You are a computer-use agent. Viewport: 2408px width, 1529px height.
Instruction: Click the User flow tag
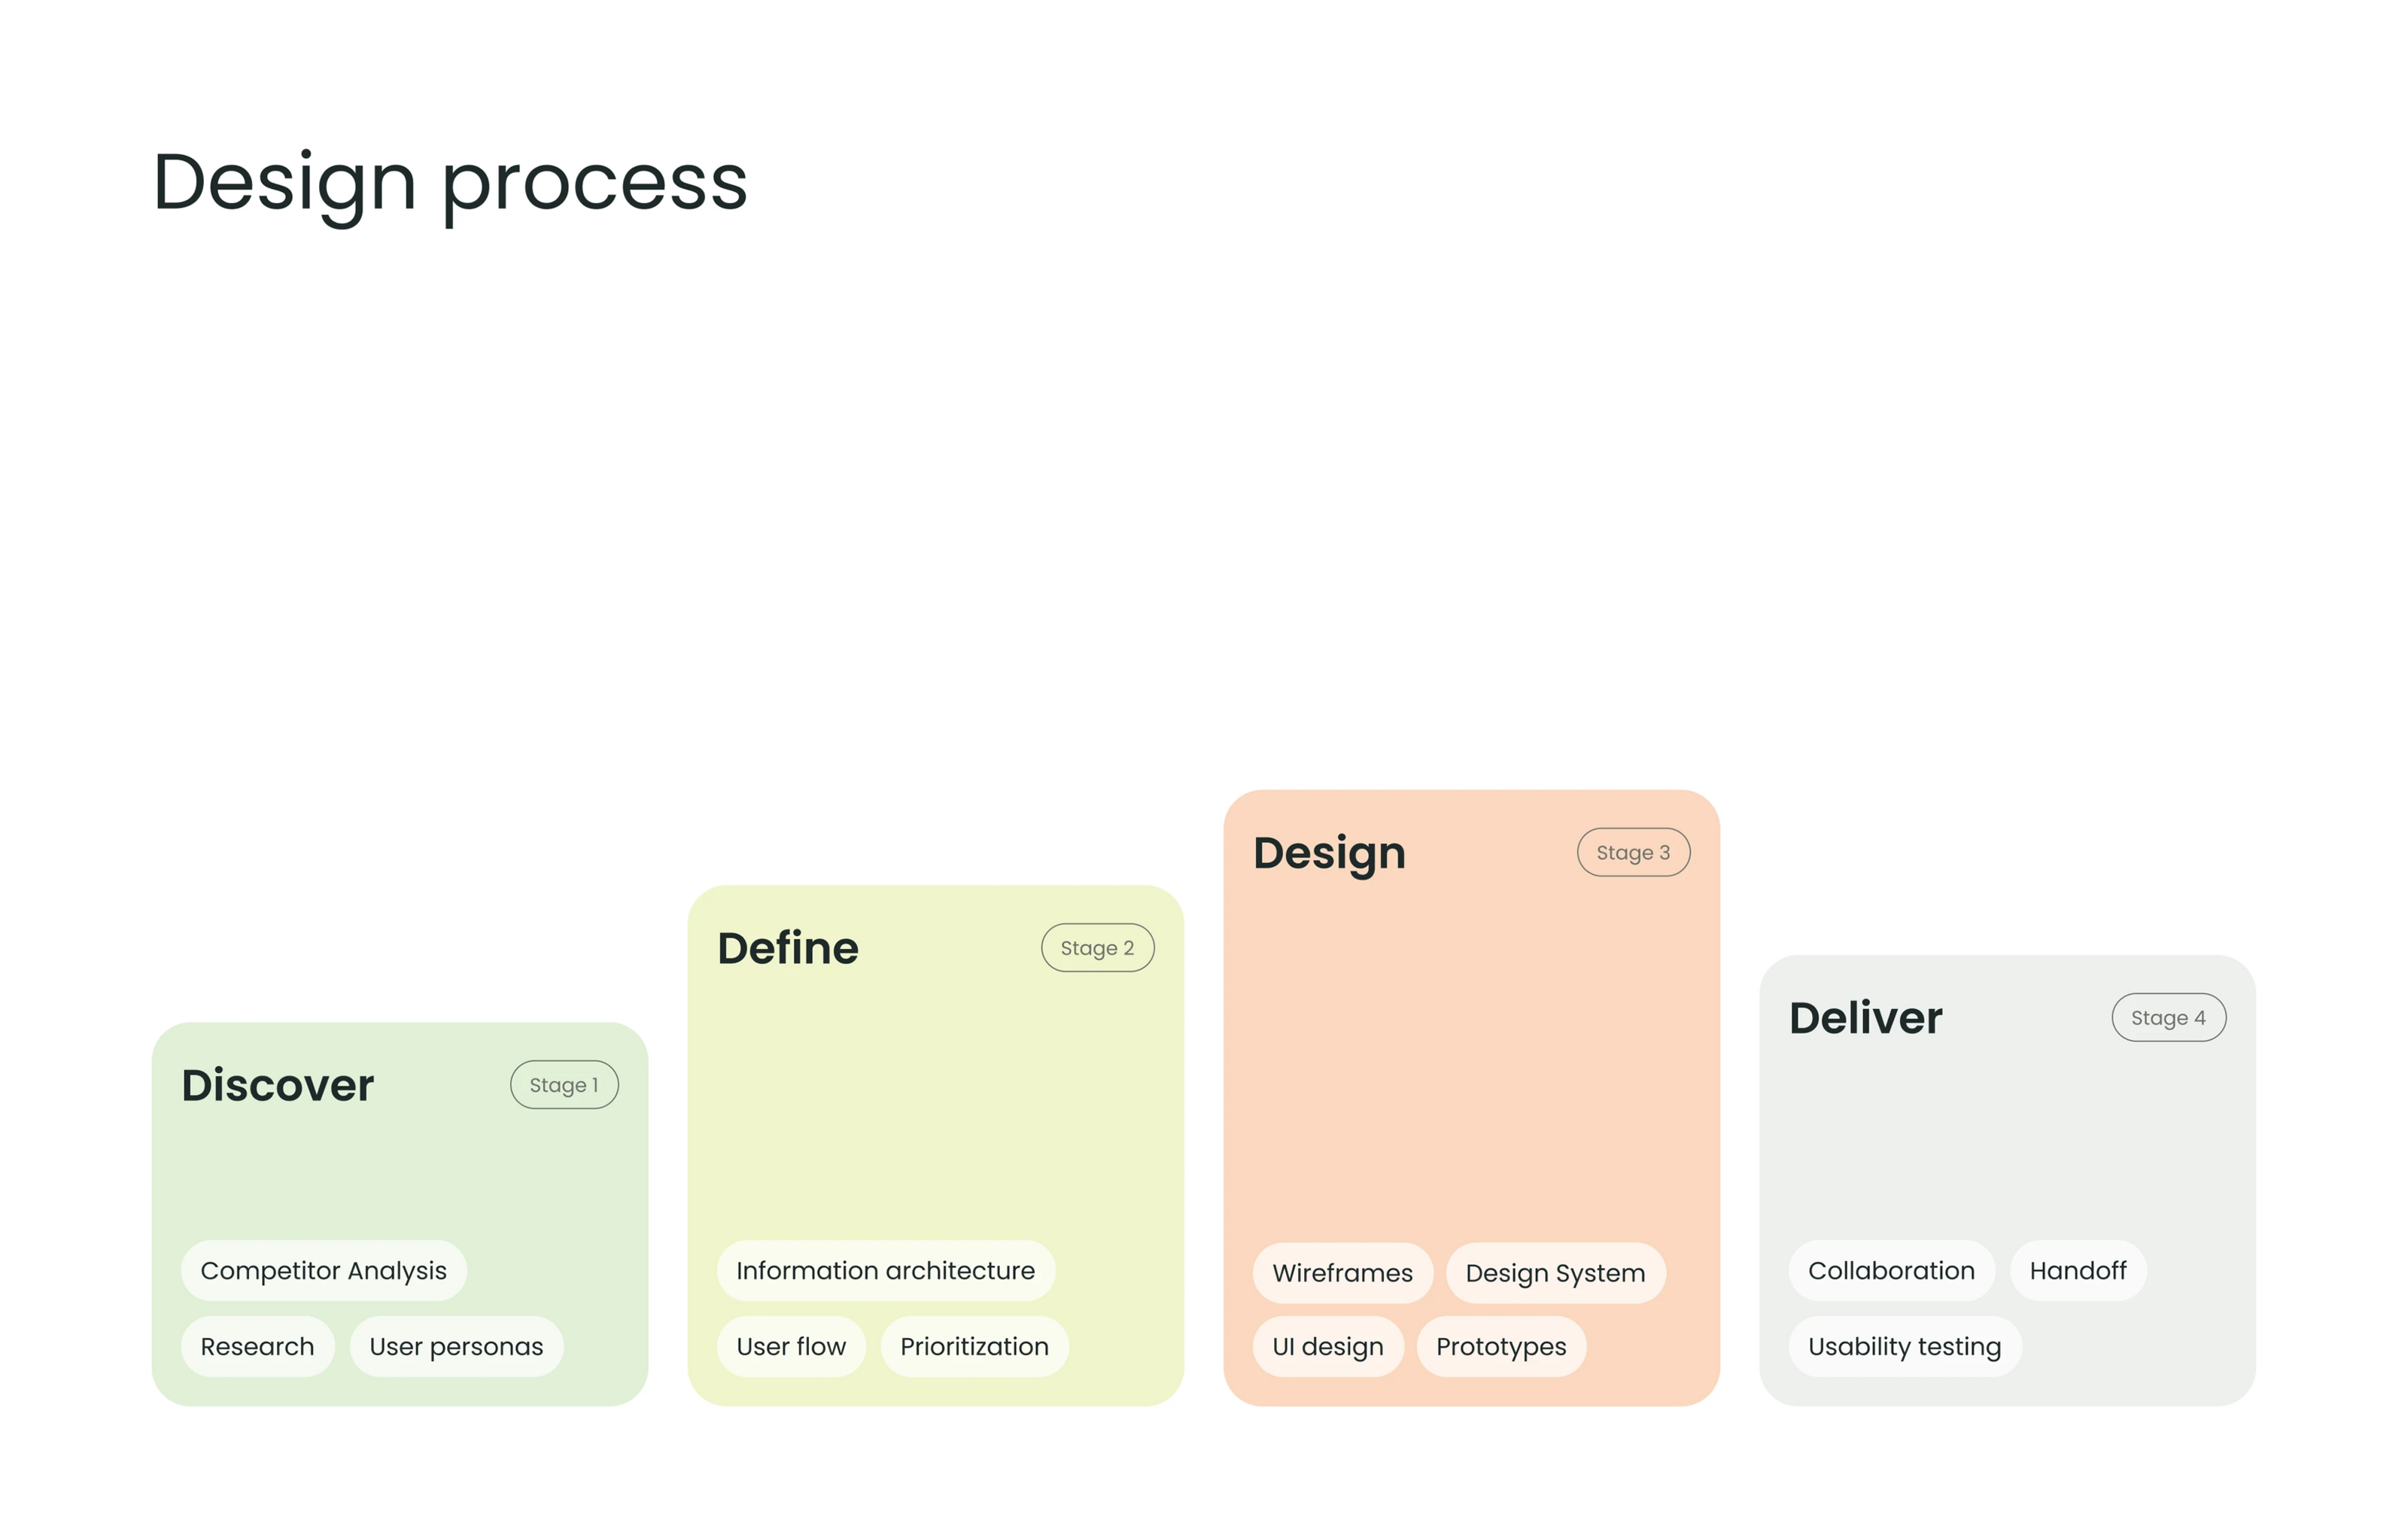[x=791, y=1347]
